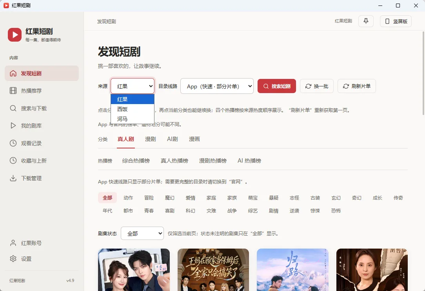
Task: Filter by 志怪 genre
Action: coord(294,198)
